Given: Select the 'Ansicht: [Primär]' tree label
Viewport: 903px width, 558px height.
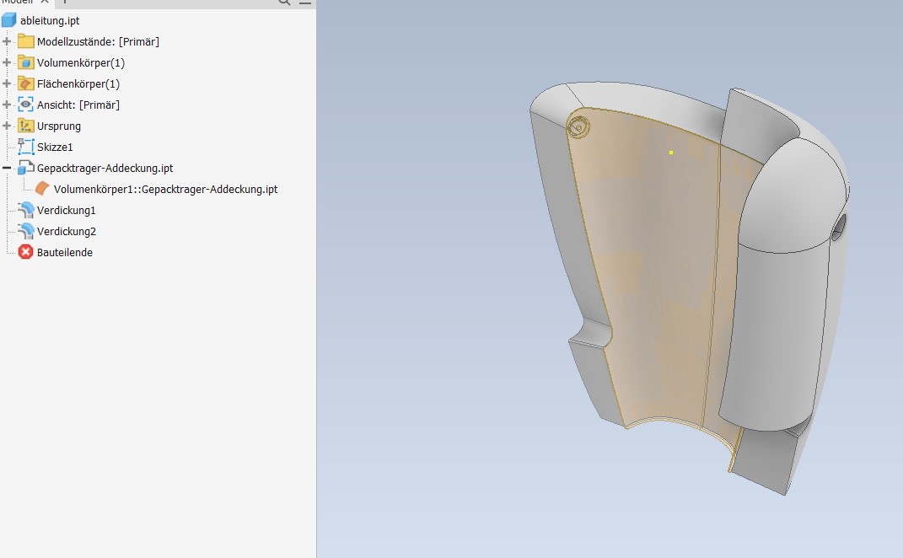Looking at the screenshot, I should click(x=78, y=105).
